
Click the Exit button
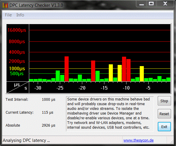[164, 127]
